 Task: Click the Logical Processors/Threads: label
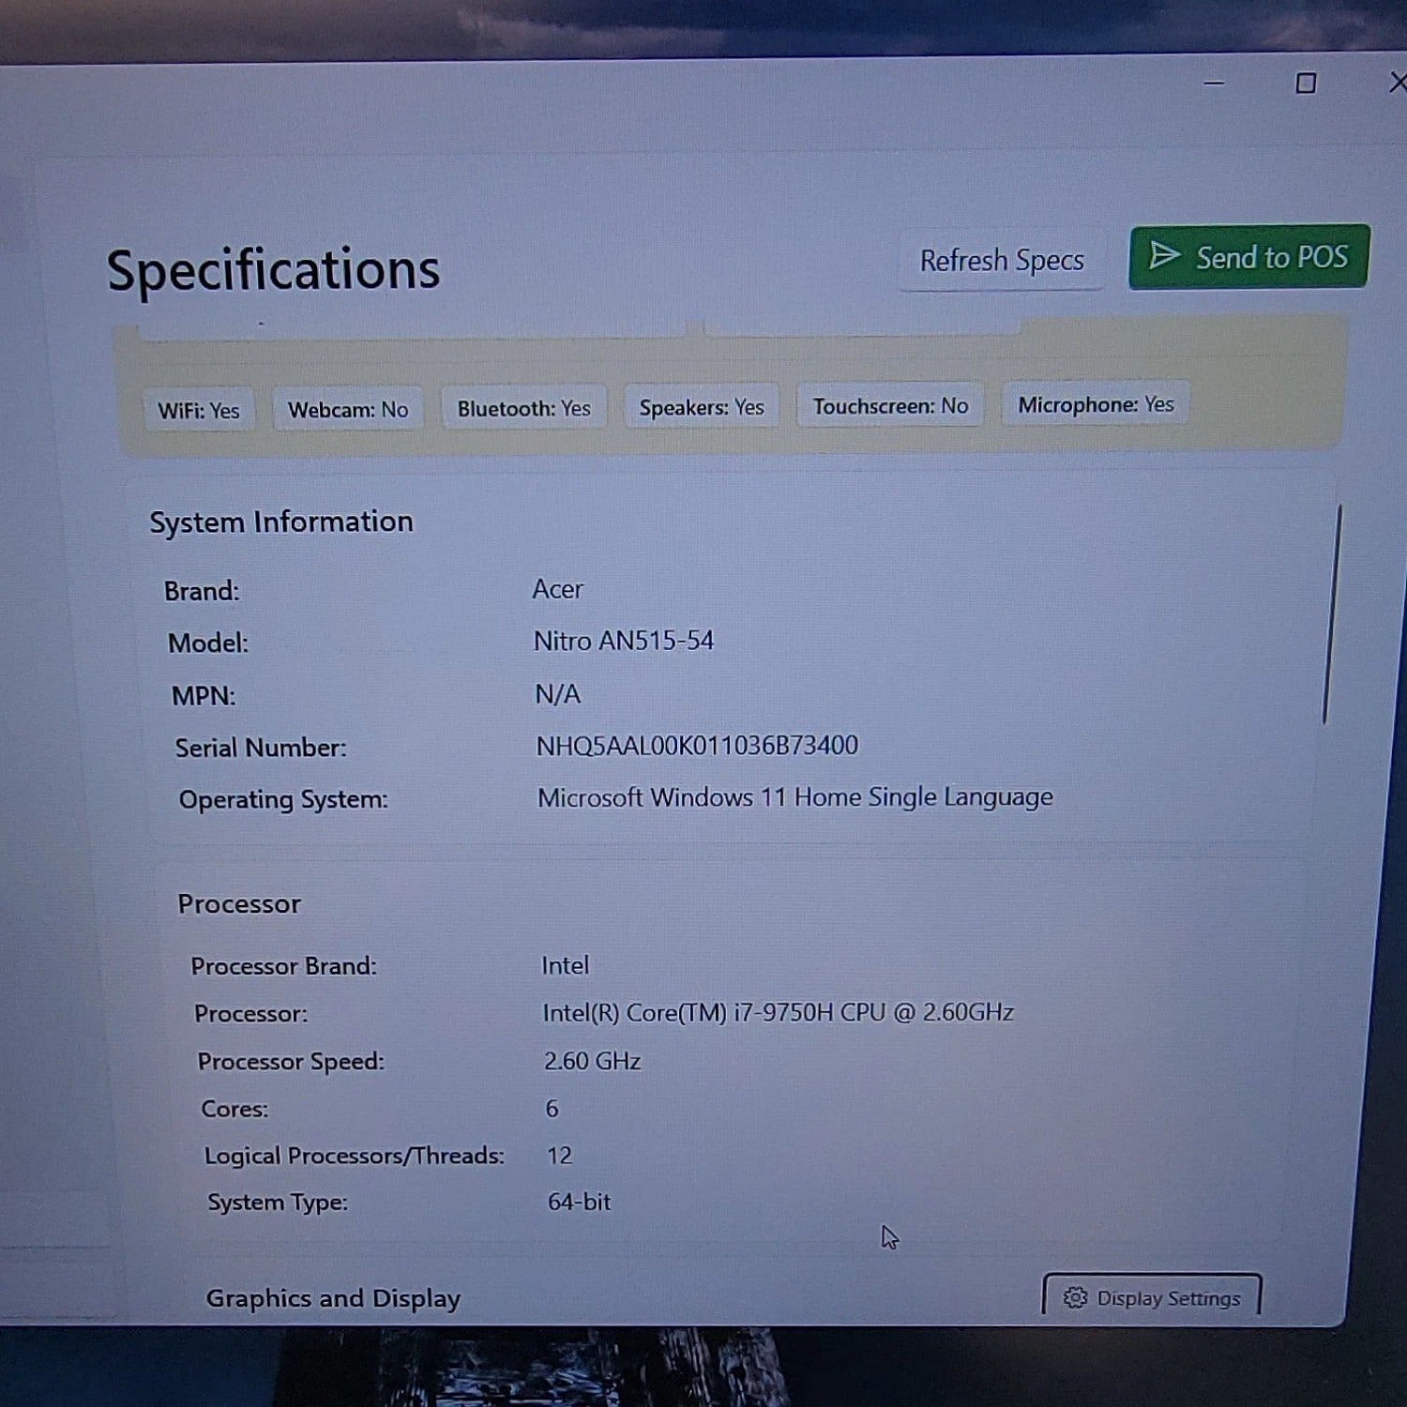[x=355, y=1156]
